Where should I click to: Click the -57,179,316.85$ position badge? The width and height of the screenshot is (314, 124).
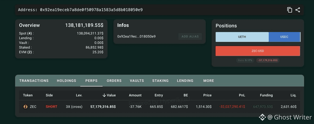[x=268, y=60]
